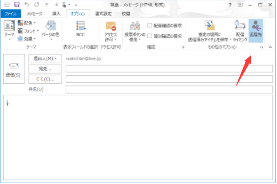Open the 書式設定 ribbon tab
277x184 pixels.
point(104,14)
